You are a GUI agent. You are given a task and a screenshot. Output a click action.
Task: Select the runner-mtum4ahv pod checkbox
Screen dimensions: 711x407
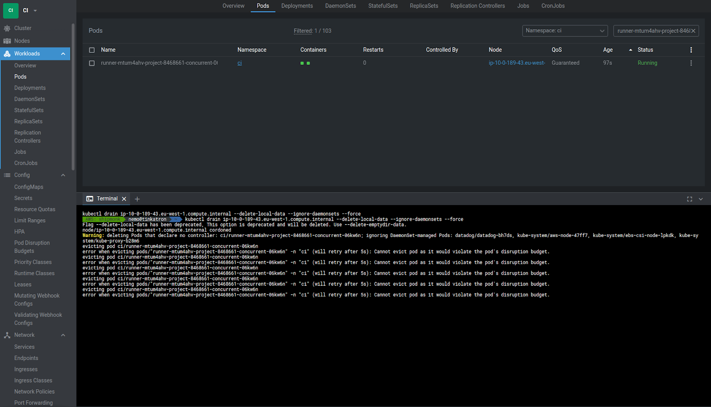(92, 63)
